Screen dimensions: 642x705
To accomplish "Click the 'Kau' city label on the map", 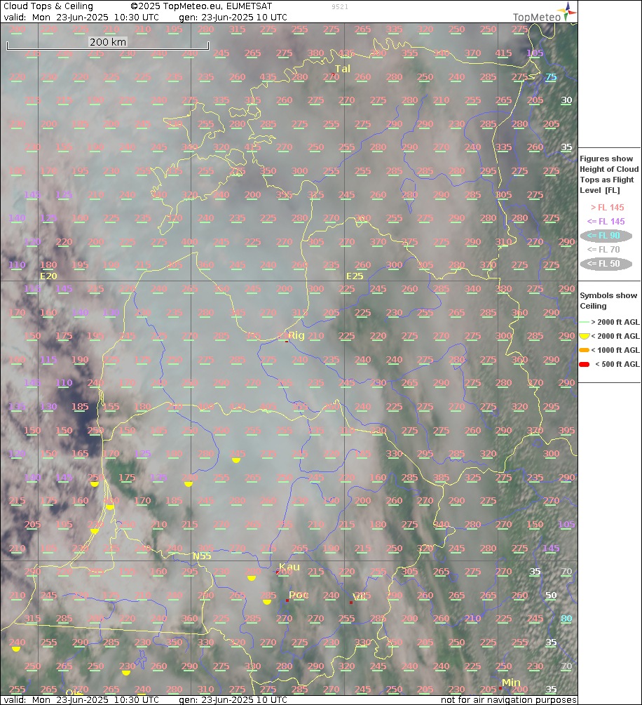I will pyautogui.click(x=289, y=567).
